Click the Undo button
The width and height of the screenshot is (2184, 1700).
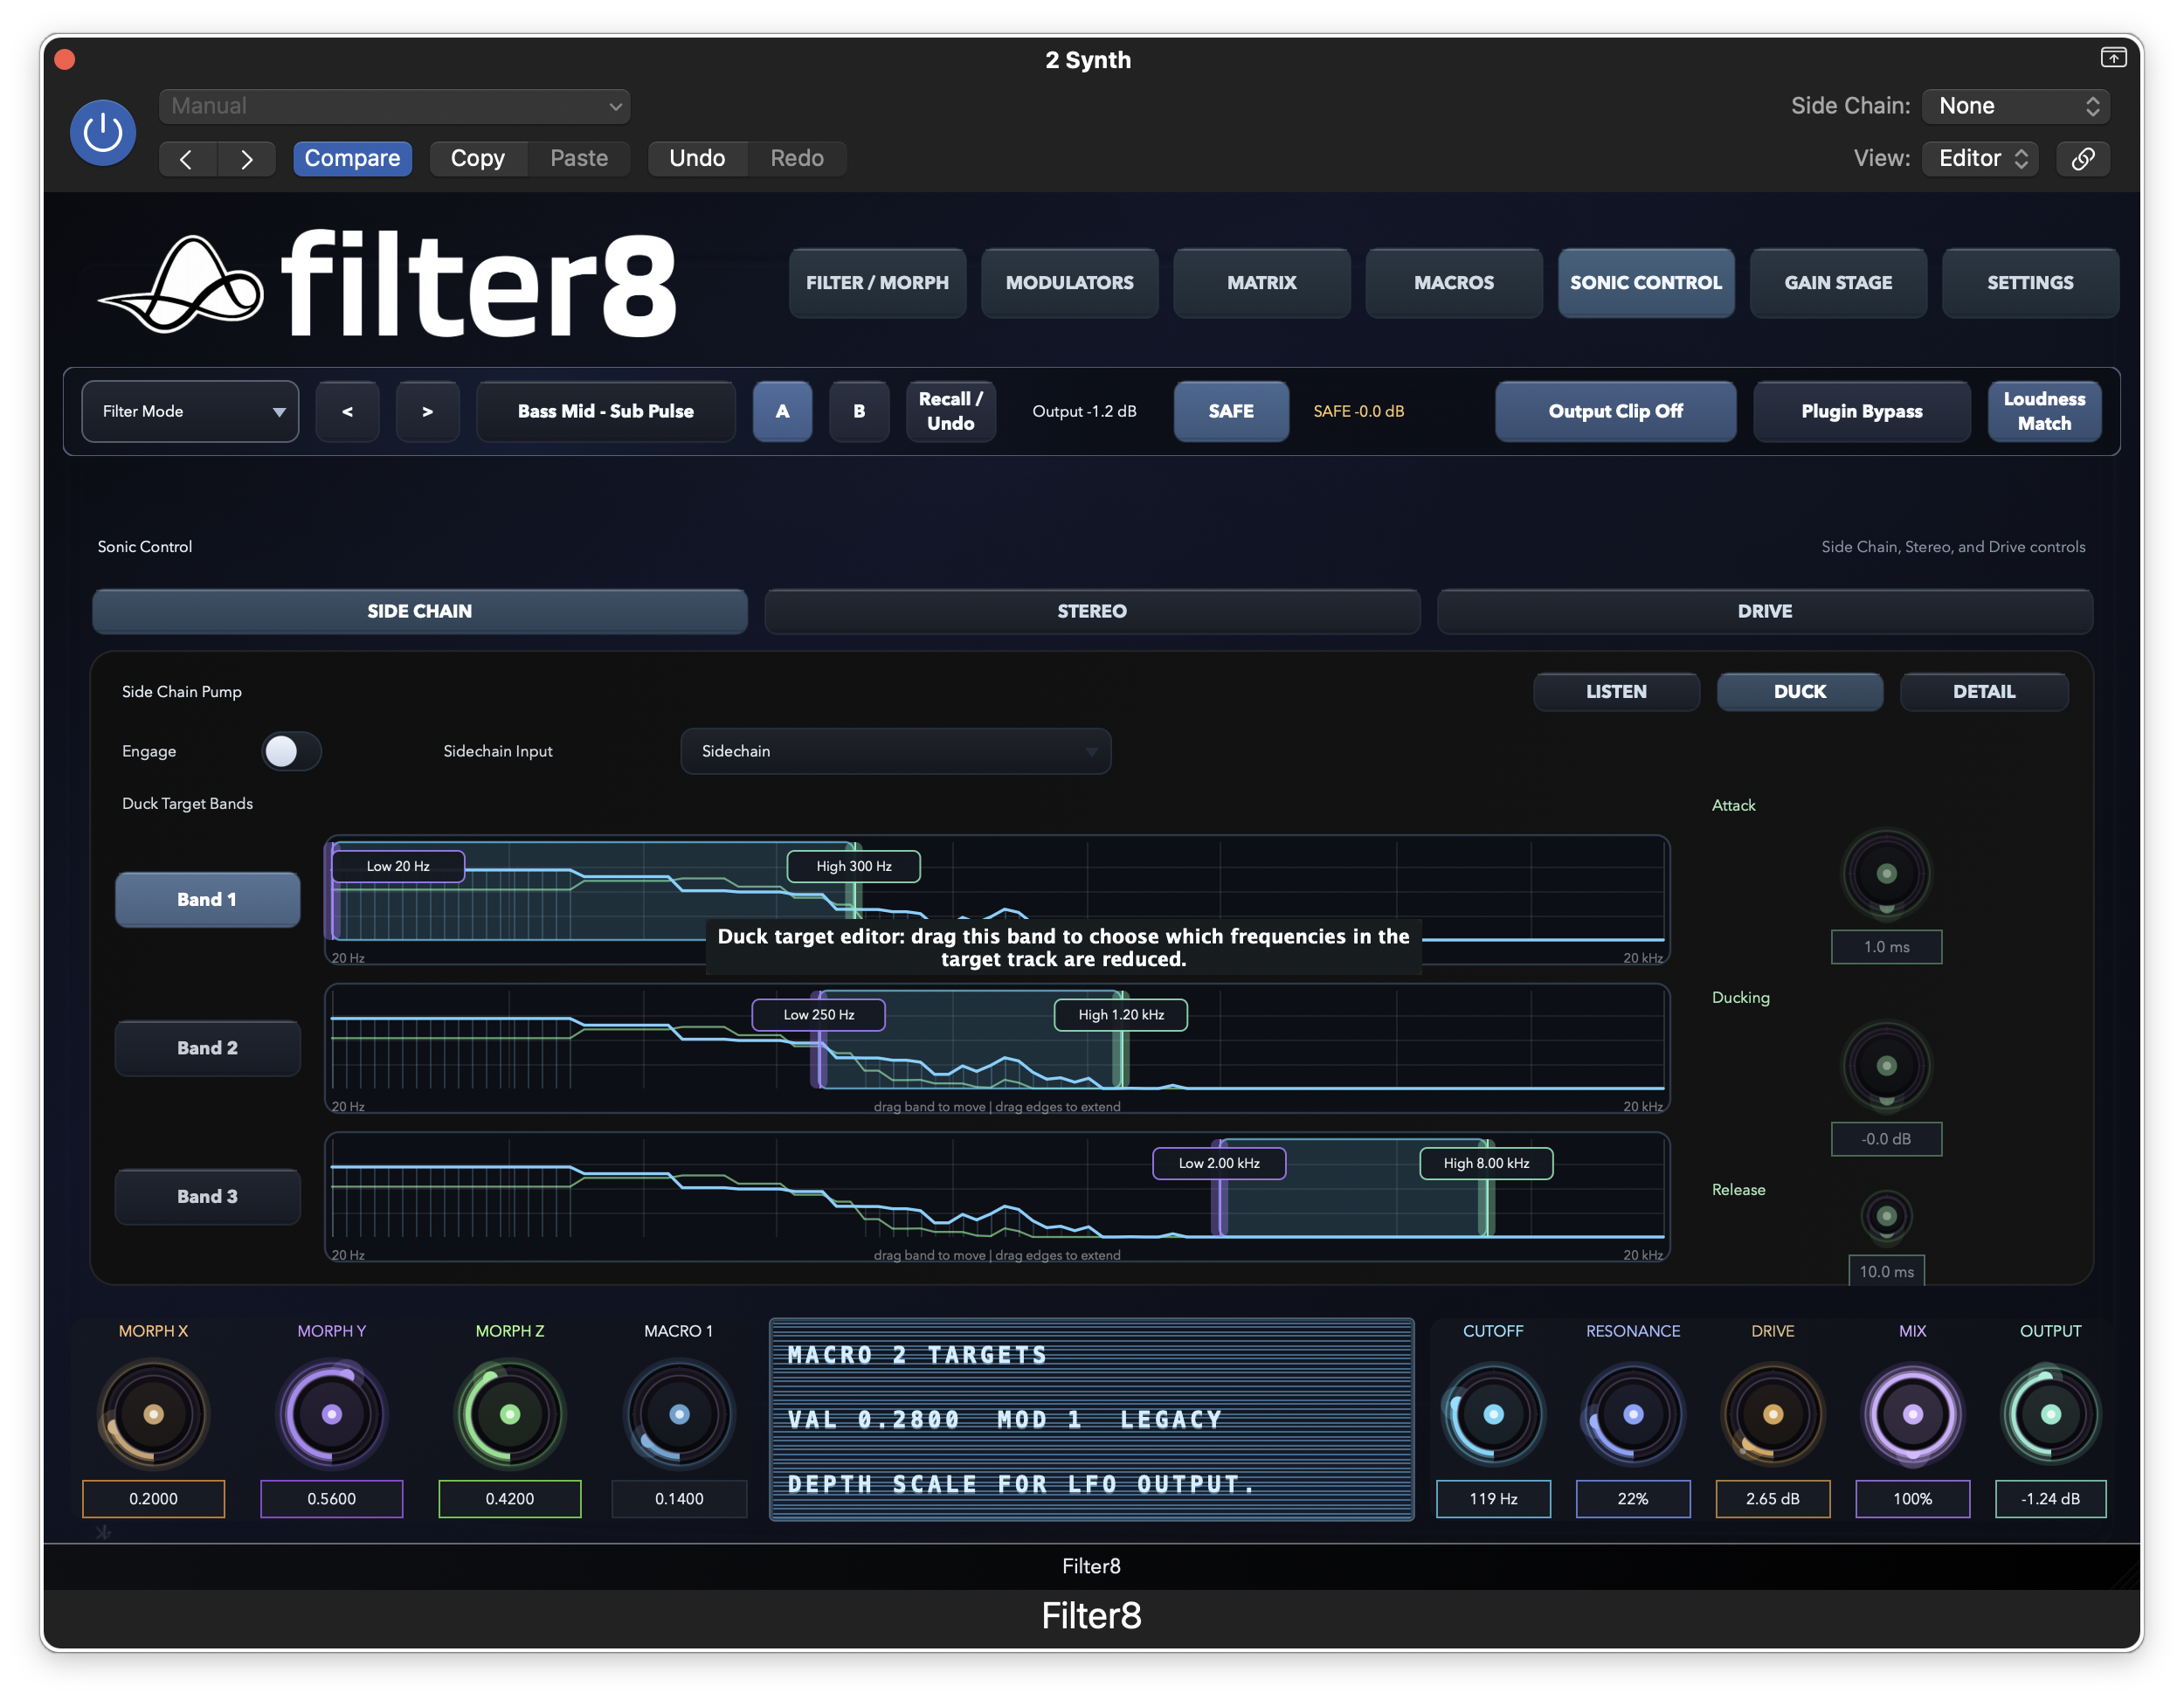pos(697,159)
